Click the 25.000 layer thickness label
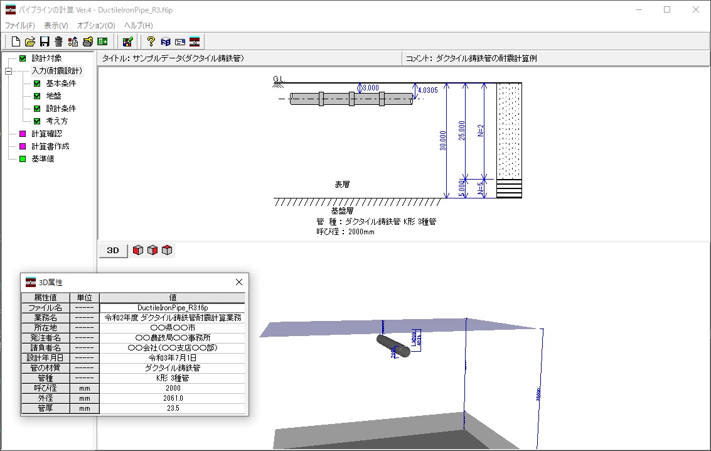This screenshot has width=711, height=451. pyautogui.click(x=462, y=131)
